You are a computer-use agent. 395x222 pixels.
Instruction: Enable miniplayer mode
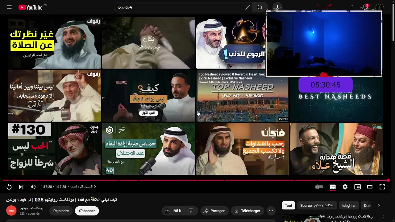(357, 187)
